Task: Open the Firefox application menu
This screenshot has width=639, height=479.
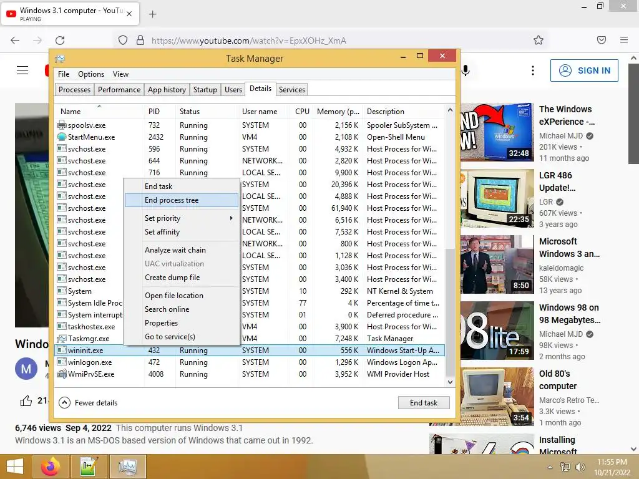Action: click(x=624, y=40)
